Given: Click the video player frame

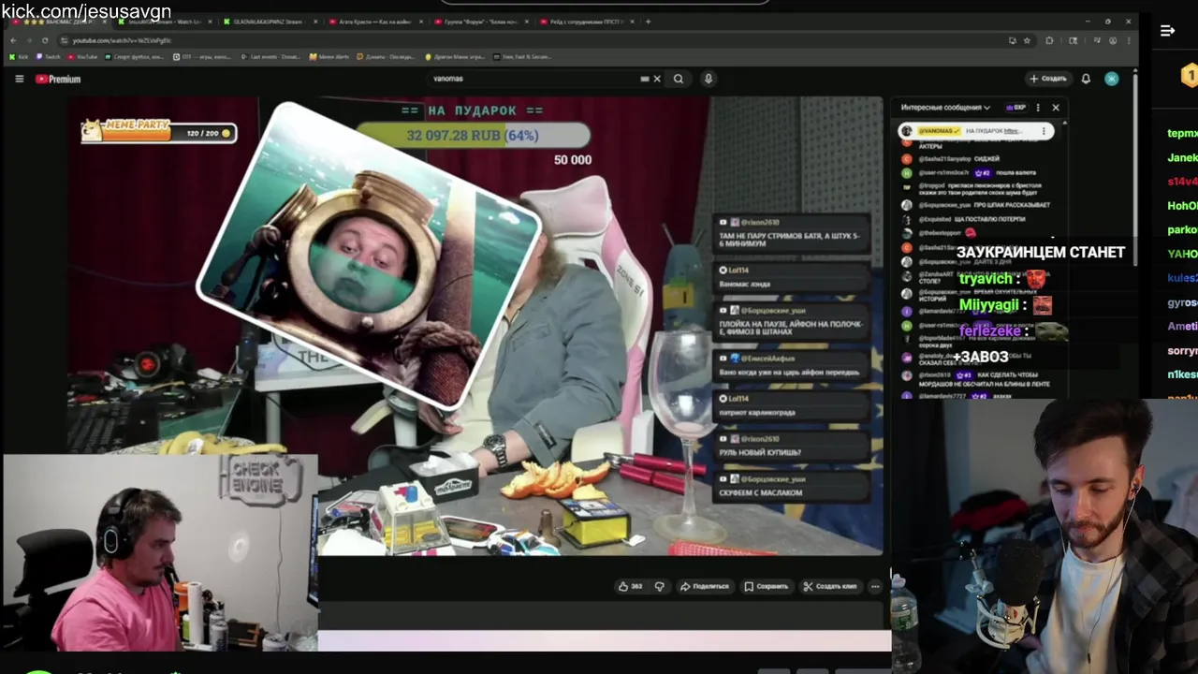Looking at the screenshot, I should pyautogui.click(x=475, y=328).
